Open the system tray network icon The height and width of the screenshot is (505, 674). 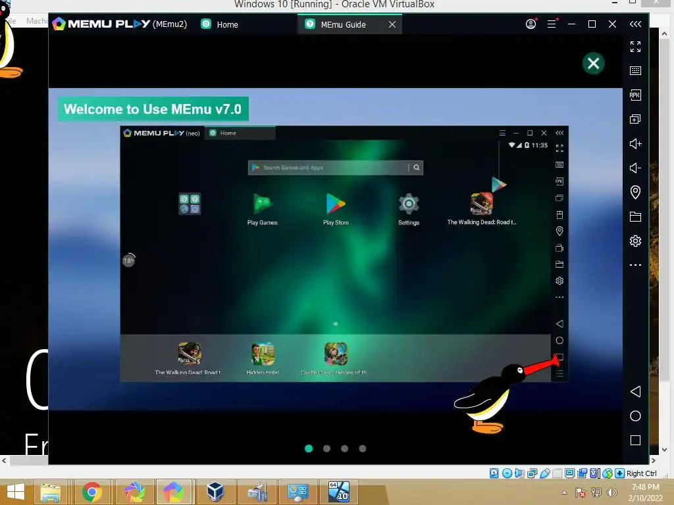596,493
